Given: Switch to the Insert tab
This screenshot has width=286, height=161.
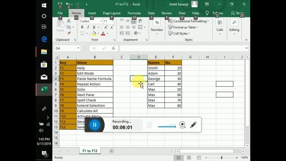Looking at the screenshot, I should point(92,13).
